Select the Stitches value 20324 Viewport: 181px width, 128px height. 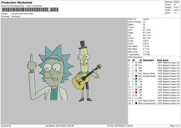176,2
